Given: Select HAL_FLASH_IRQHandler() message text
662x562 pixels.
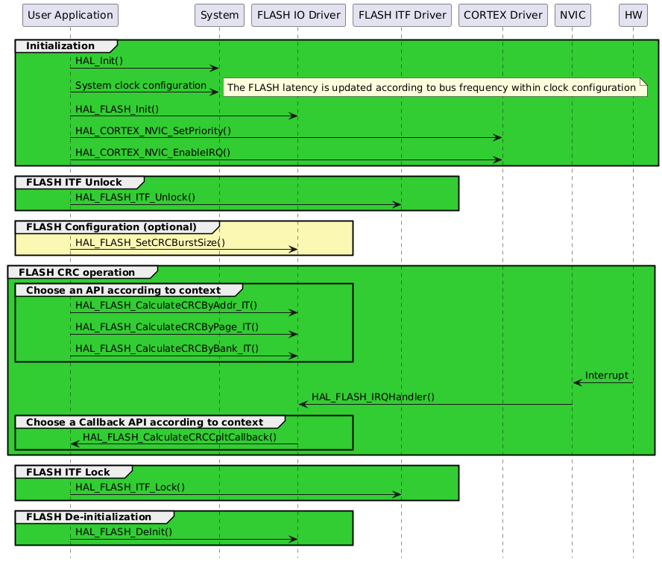Looking at the screenshot, I should 373,397.
